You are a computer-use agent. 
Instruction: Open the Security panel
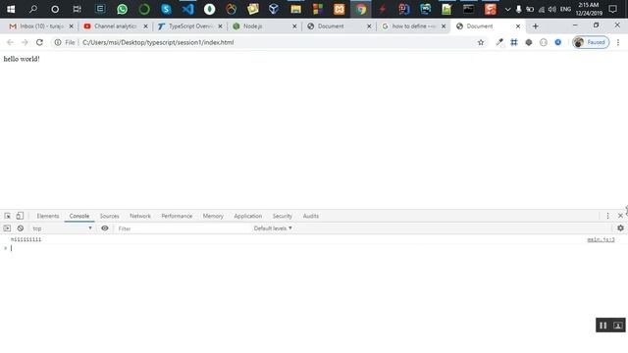pos(282,216)
